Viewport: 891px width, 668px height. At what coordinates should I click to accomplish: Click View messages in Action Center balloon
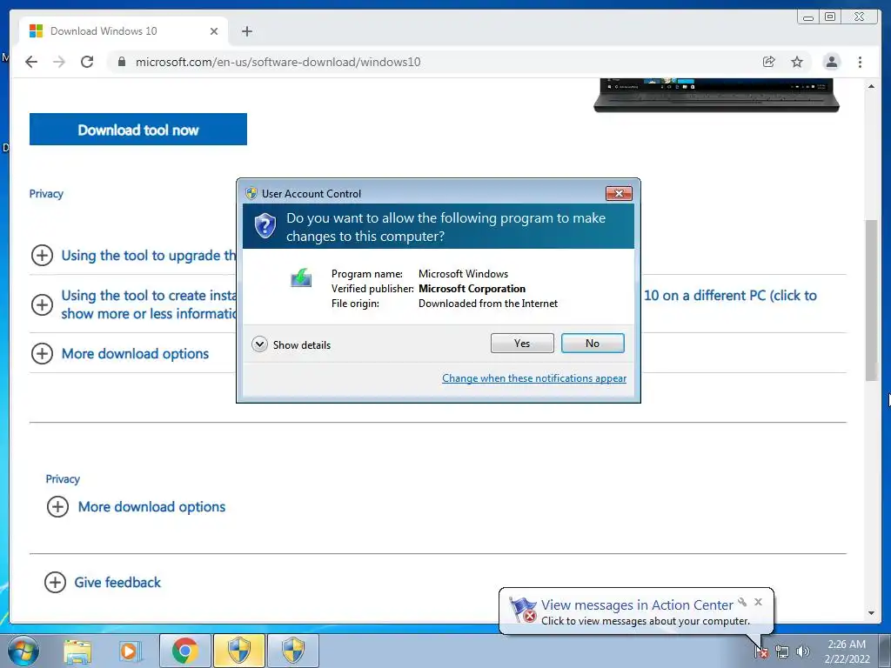pos(637,605)
